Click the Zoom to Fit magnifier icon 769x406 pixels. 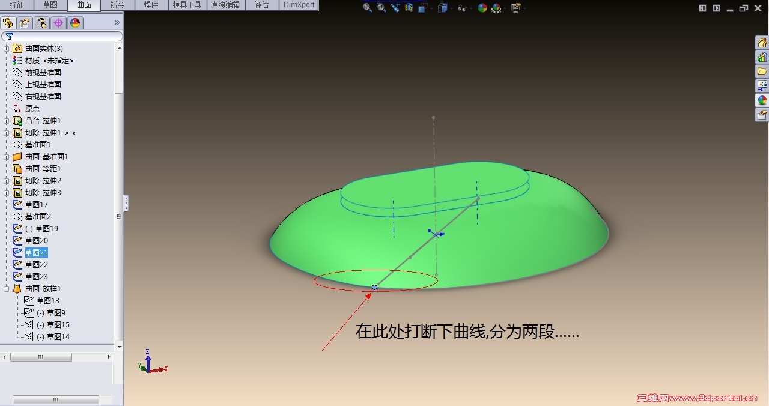[368, 8]
